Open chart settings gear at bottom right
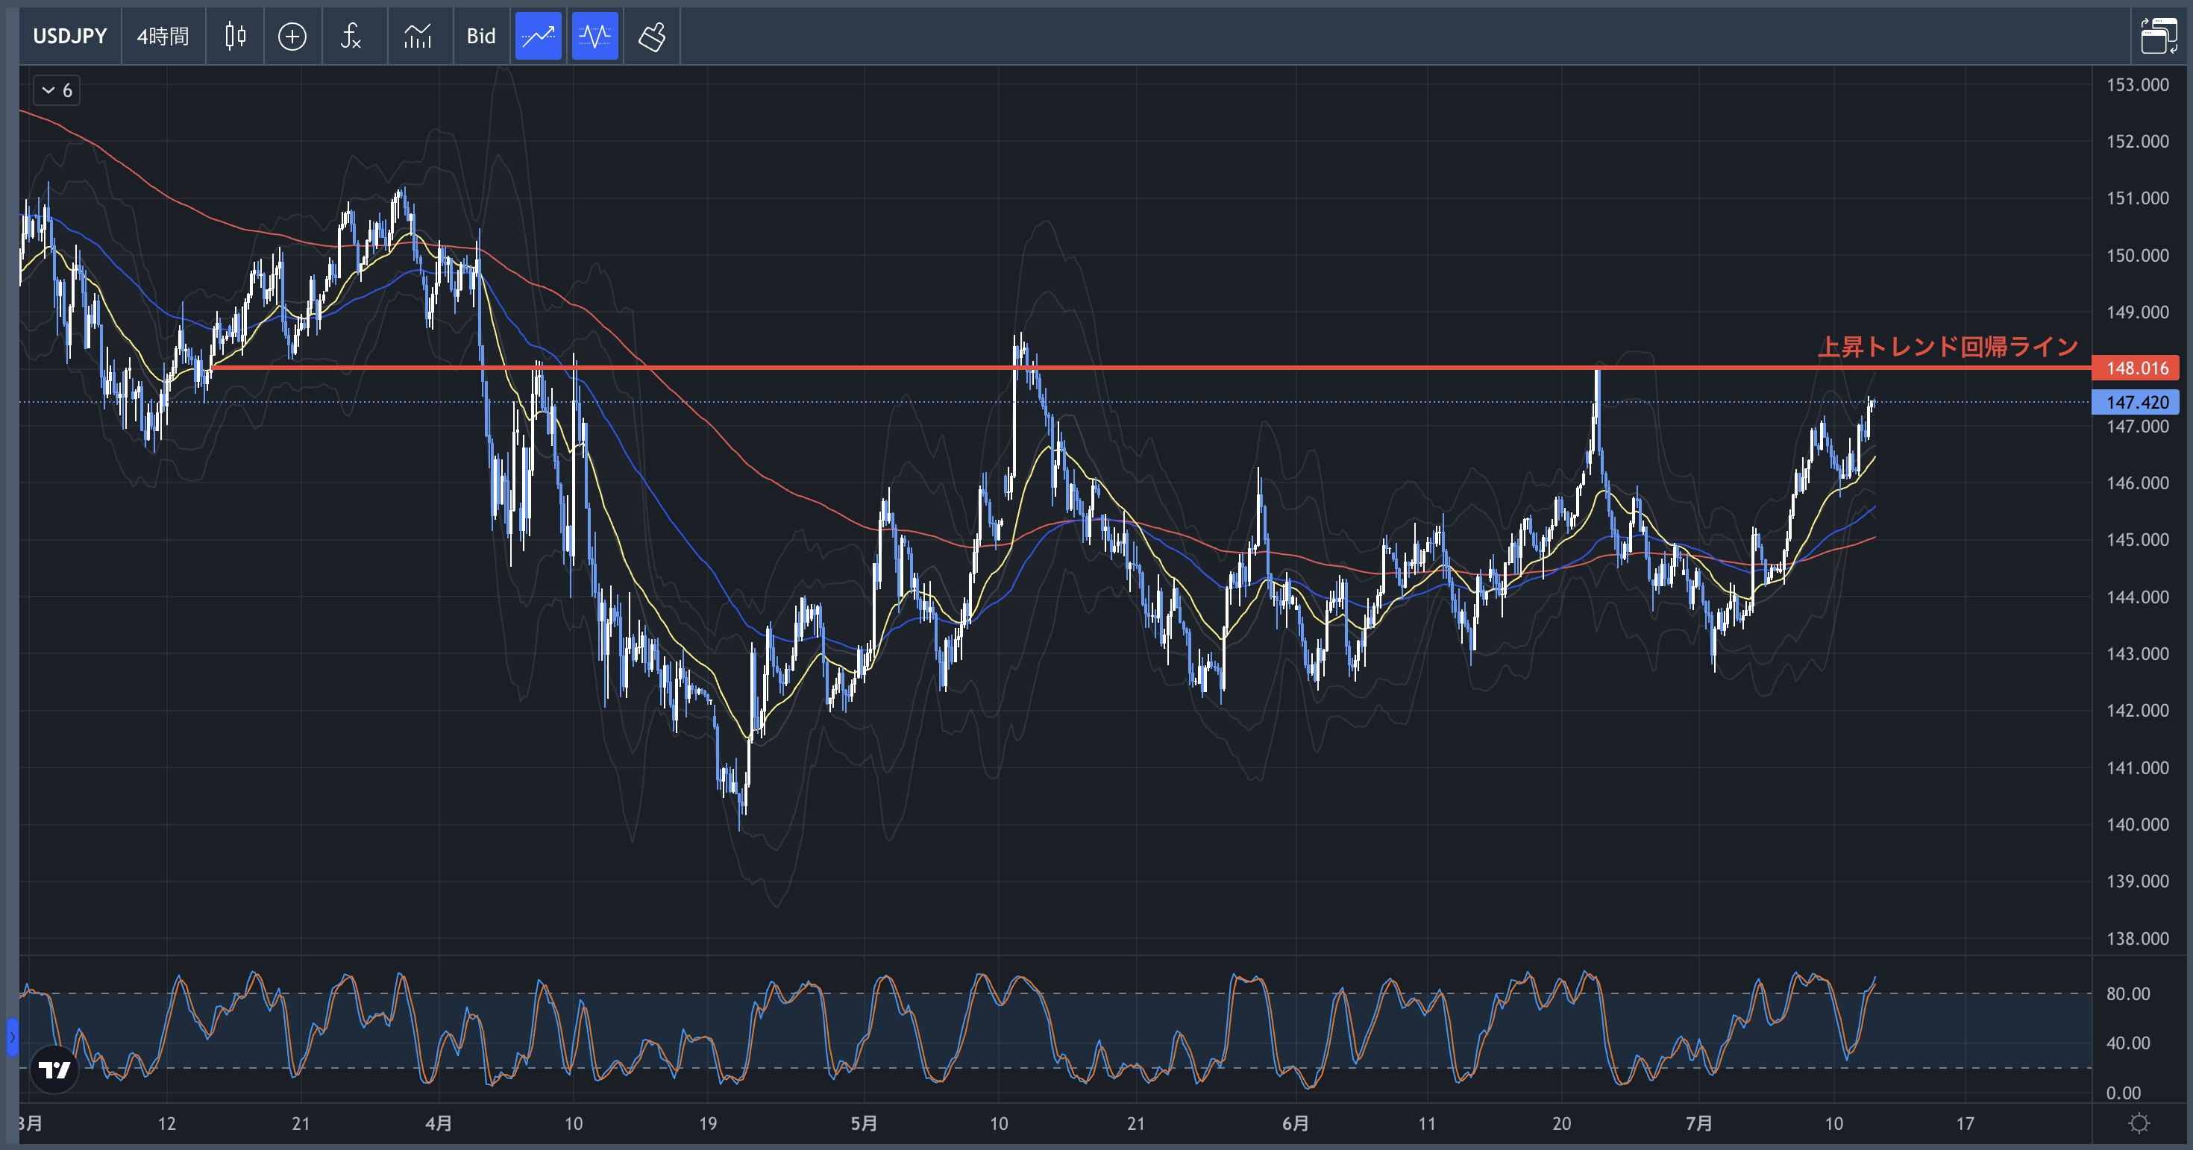Viewport: 2193px width, 1150px height. point(2139,1124)
